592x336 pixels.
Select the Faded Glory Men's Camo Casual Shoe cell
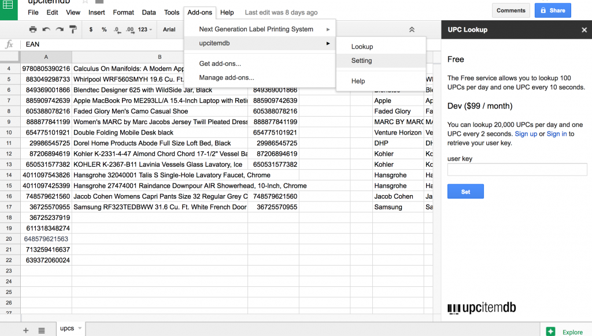point(160,111)
